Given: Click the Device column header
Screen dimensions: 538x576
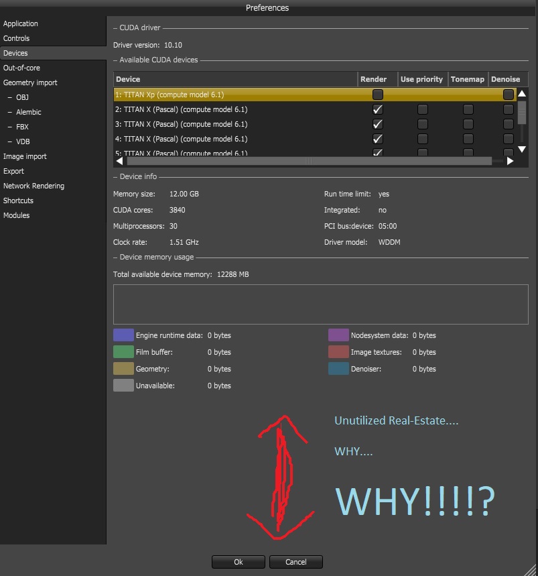Looking at the screenshot, I should pyautogui.click(x=235, y=79).
